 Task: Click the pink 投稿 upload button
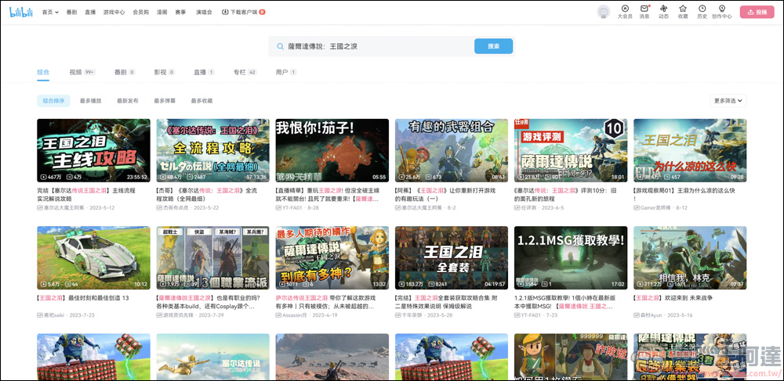[x=757, y=12]
